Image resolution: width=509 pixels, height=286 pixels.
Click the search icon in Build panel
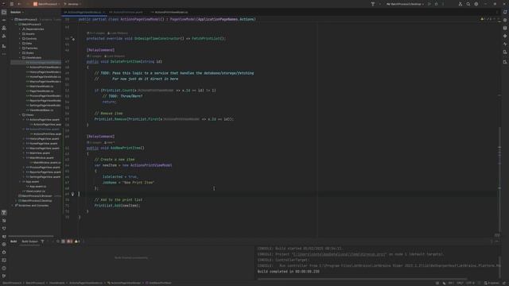tap(58, 242)
